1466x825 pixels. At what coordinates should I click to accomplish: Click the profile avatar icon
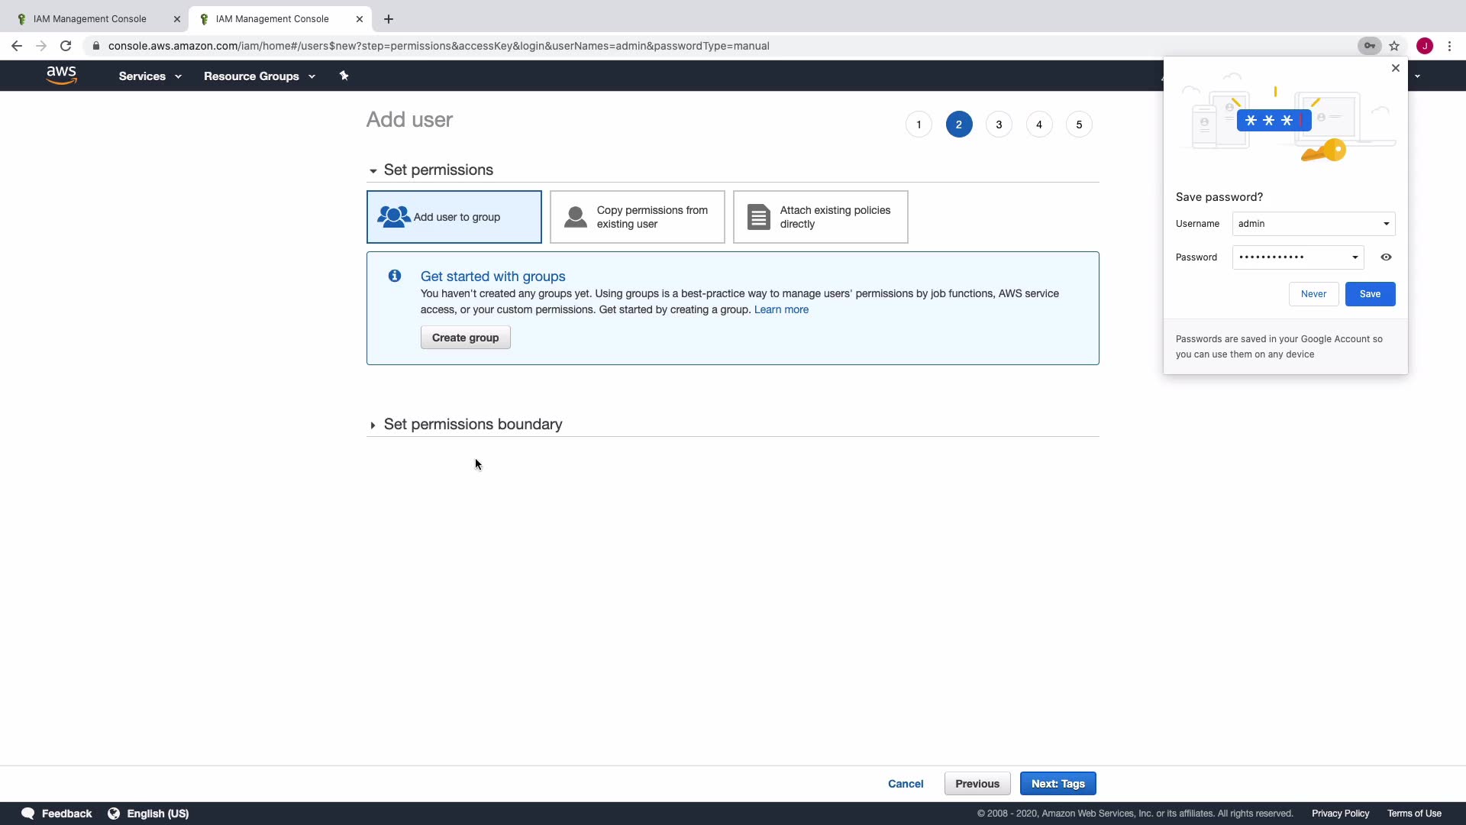tap(1424, 46)
